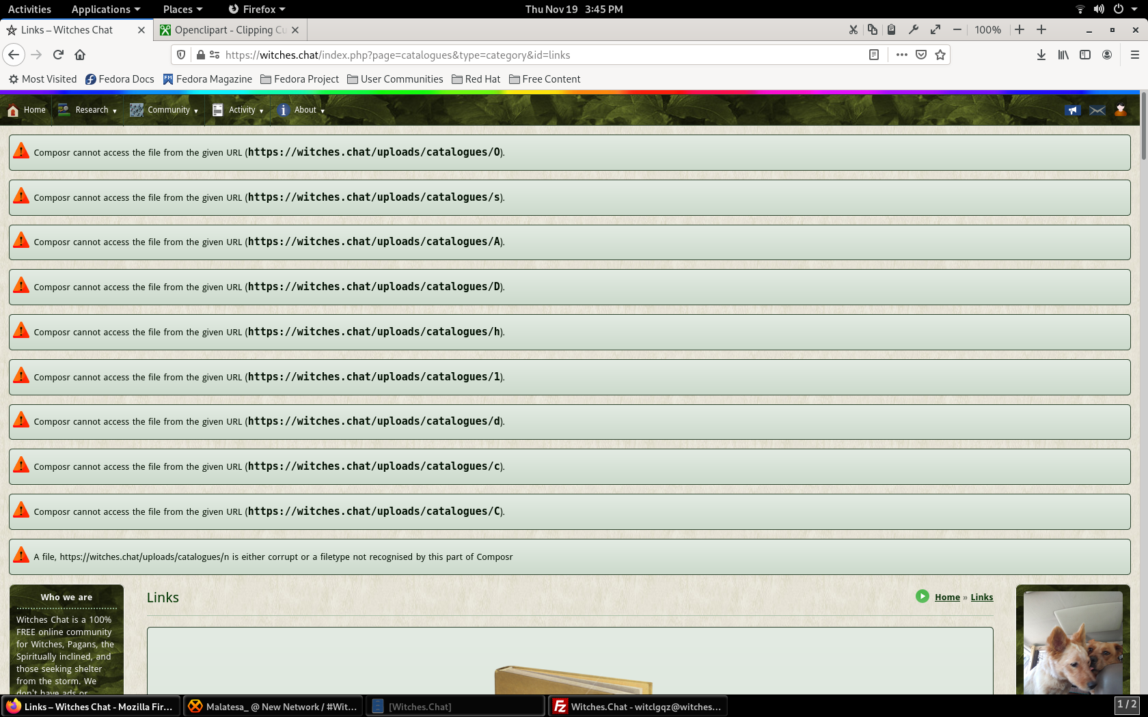Click the shield icon in the address bar

180,55
